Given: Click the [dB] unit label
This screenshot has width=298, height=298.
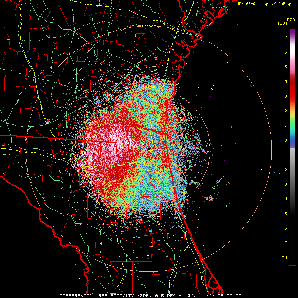Looking at the screenshot, I should (282, 23).
